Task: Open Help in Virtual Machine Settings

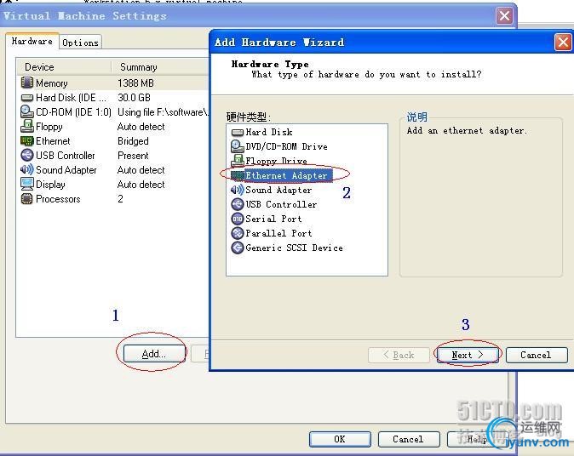Action: click(x=477, y=439)
